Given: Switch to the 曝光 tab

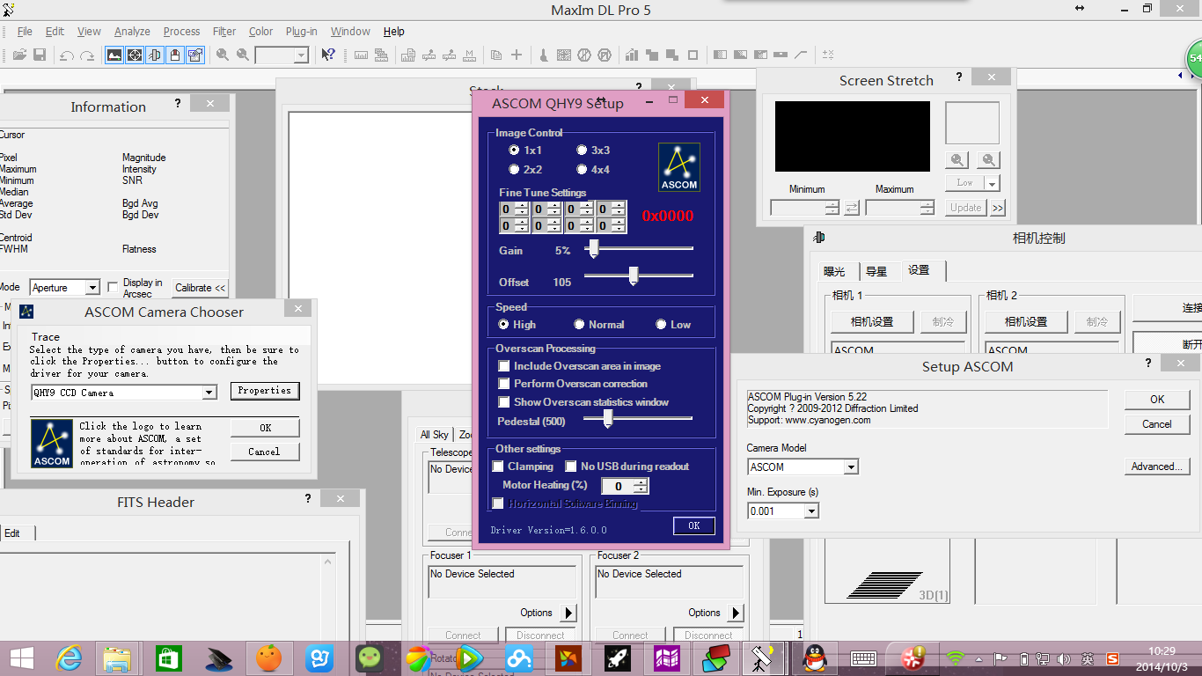Looking at the screenshot, I should (x=834, y=271).
